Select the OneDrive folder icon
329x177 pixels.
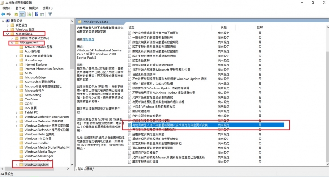(21, 100)
